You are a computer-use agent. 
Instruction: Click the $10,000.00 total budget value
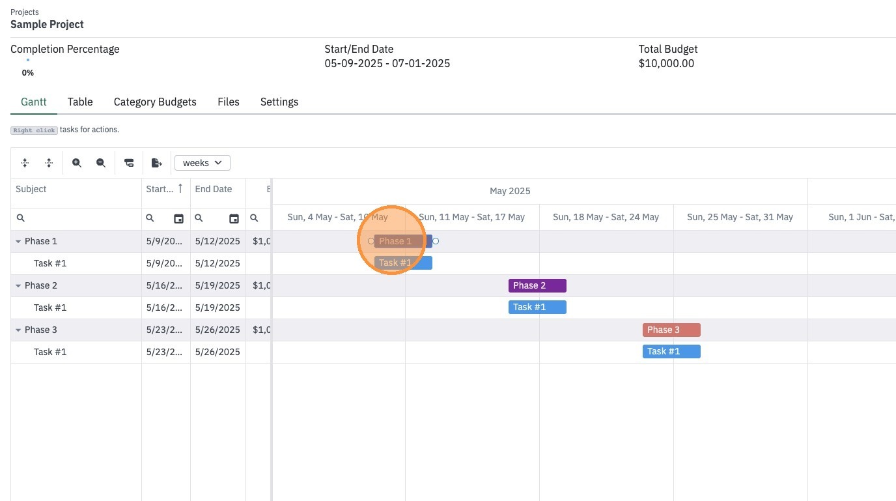(666, 63)
